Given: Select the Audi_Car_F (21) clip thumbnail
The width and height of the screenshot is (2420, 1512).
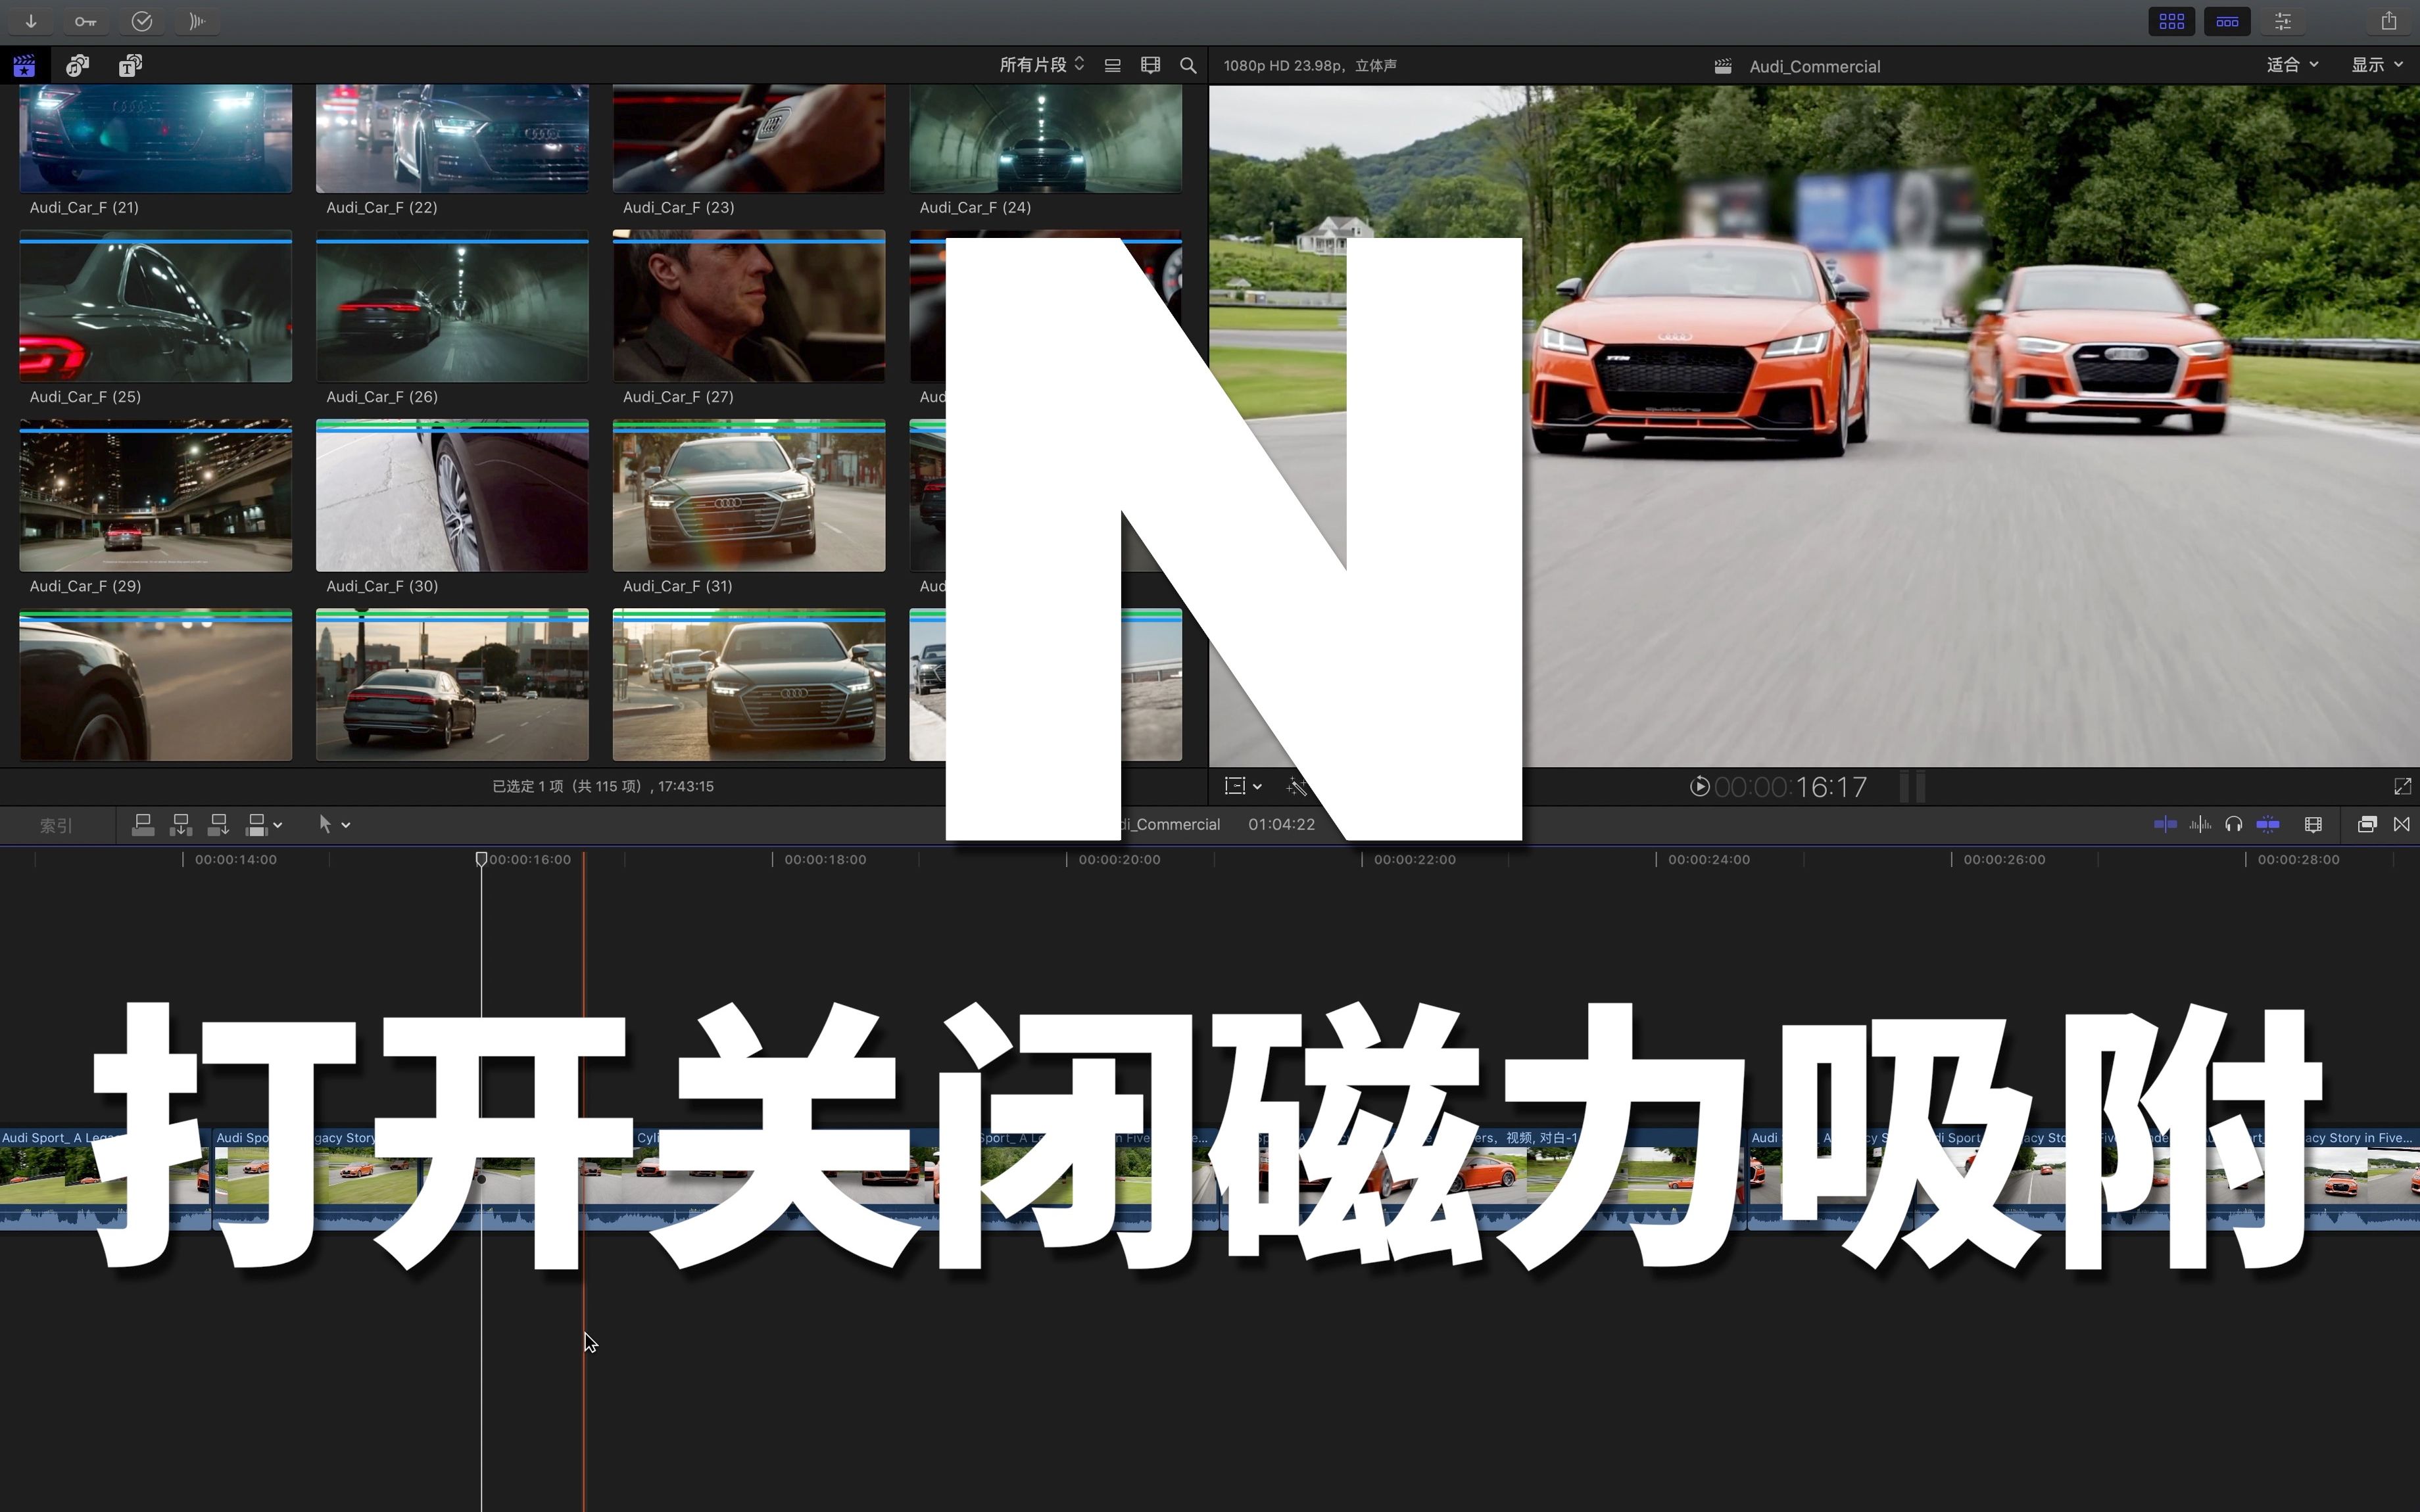Looking at the screenshot, I should click(x=156, y=138).
